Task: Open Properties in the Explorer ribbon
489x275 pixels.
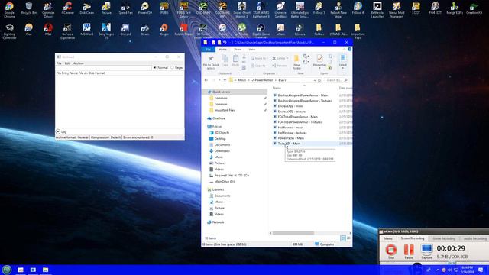Action: (319, 61)
